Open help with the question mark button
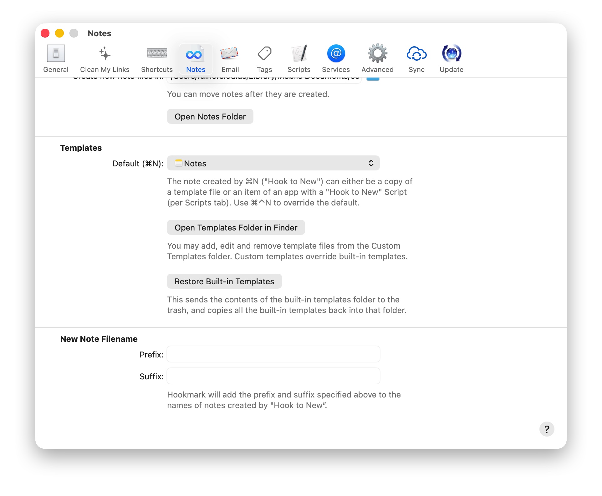 pyautogui.click(x=547, y=429)
